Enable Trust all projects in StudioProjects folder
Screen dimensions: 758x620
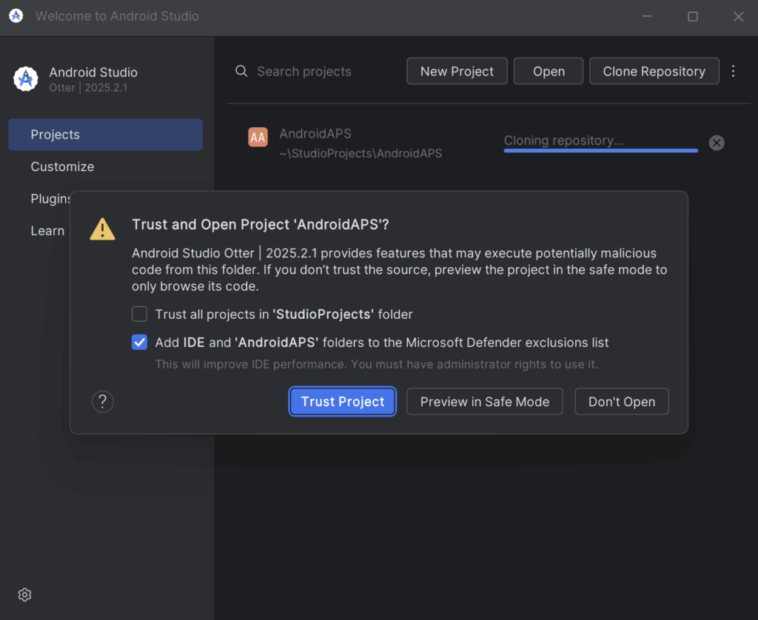point(139,314)
